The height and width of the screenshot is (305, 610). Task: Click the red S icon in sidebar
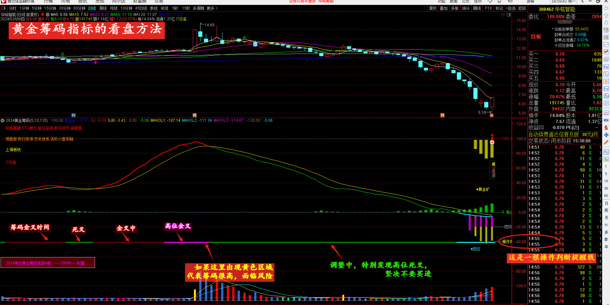coord(606,127)
